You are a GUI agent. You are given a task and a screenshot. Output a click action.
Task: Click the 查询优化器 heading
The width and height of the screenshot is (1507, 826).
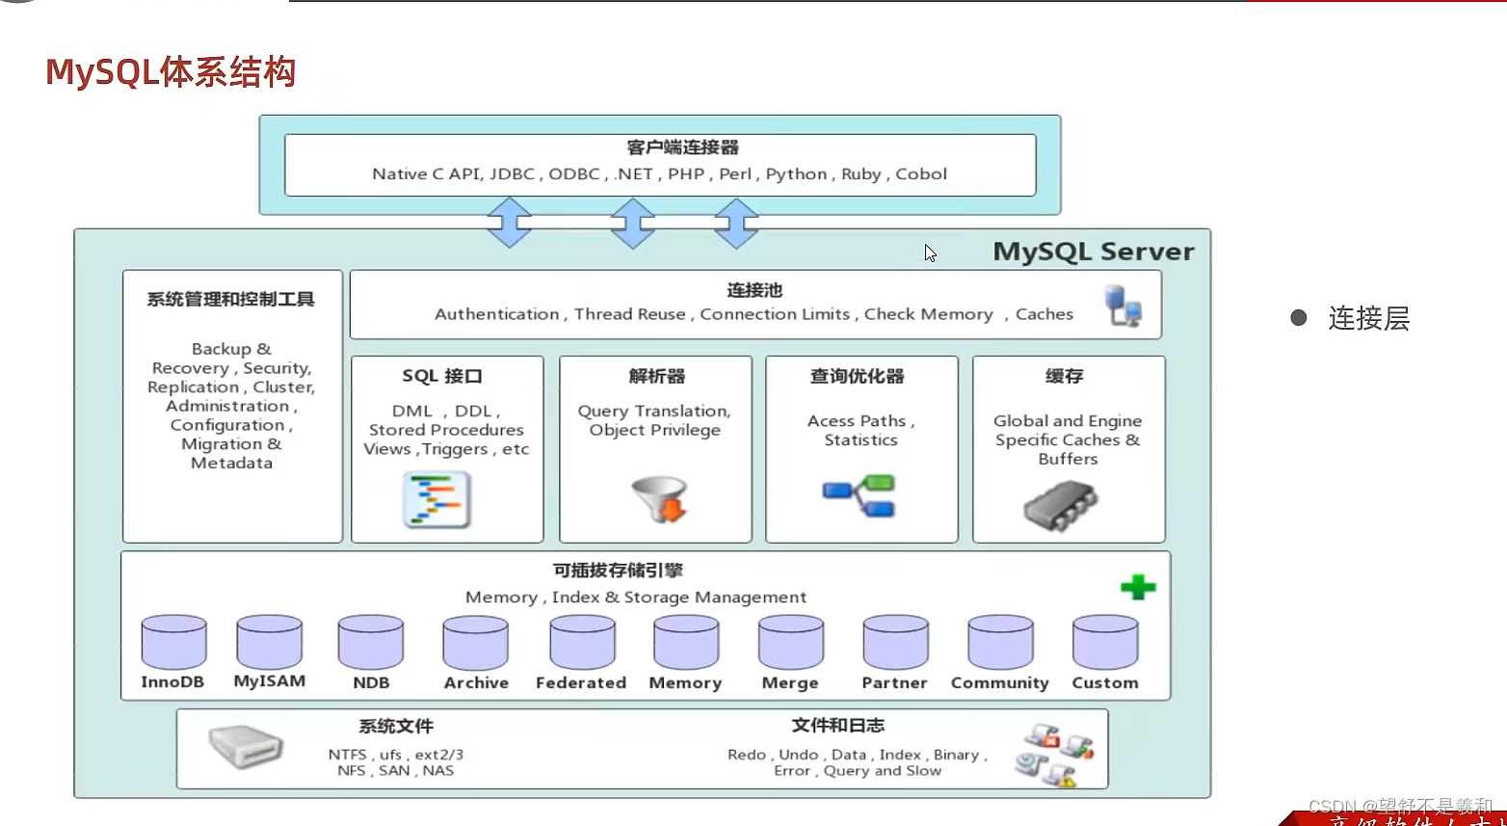[x=858, y=377]
